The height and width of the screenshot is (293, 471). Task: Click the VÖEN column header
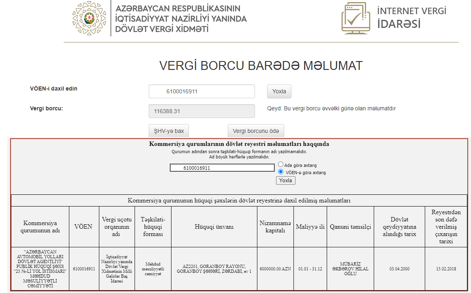(x=84, y=227)
